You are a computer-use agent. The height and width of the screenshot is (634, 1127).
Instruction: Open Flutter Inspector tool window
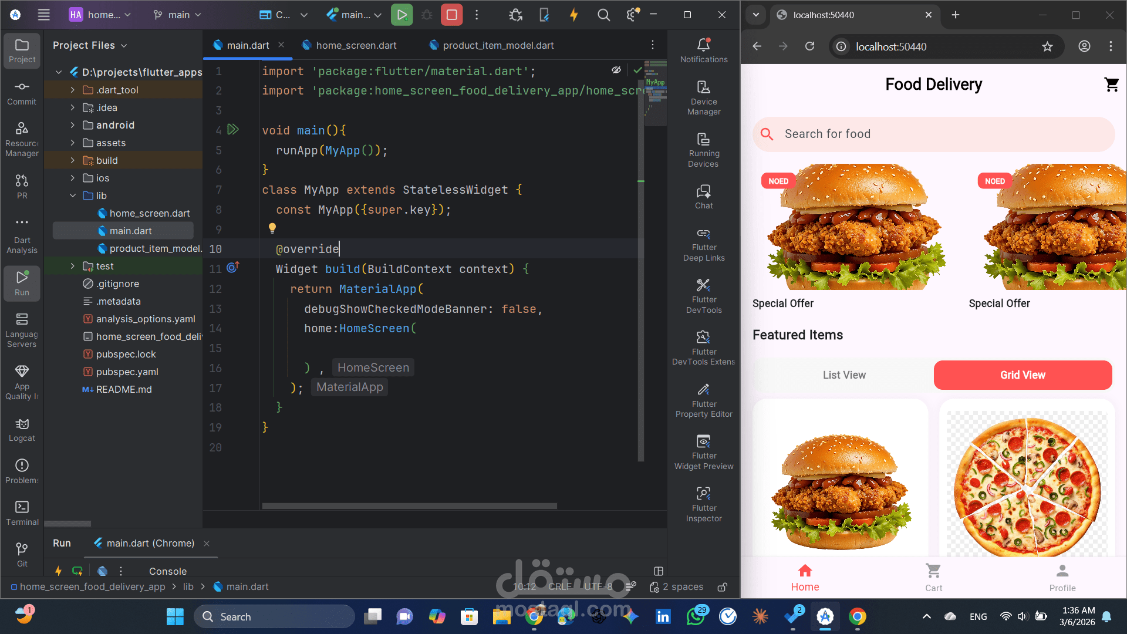pyautogui.click(x=704, y=504)
